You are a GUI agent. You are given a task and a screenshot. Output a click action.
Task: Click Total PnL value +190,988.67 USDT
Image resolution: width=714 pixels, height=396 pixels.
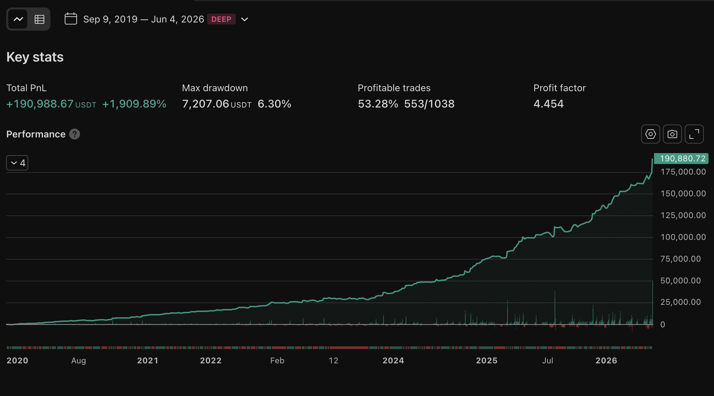click(51, 104)
